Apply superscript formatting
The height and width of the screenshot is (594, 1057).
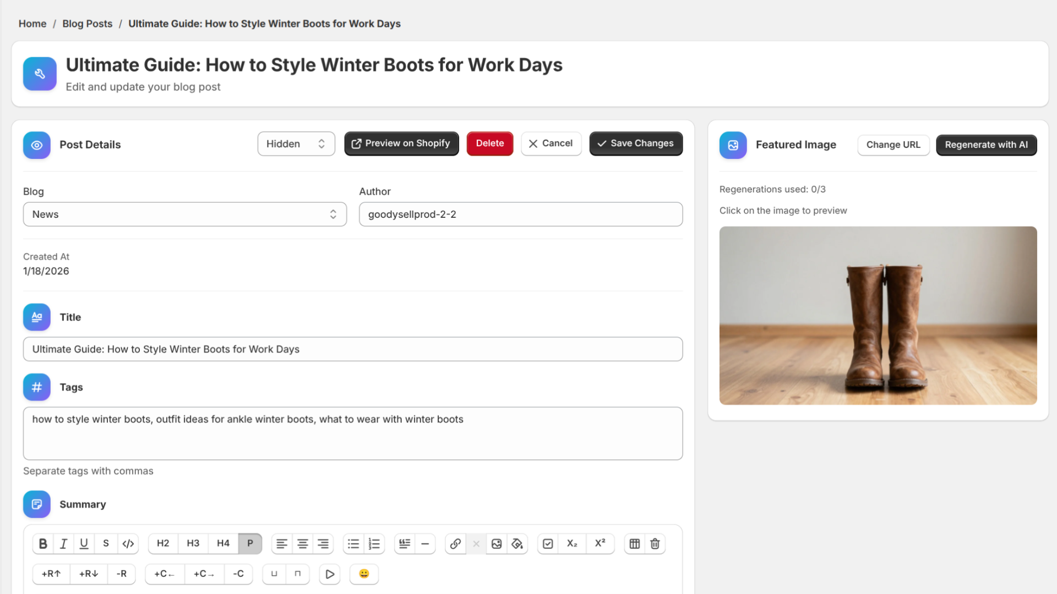(x=600, y=543)
